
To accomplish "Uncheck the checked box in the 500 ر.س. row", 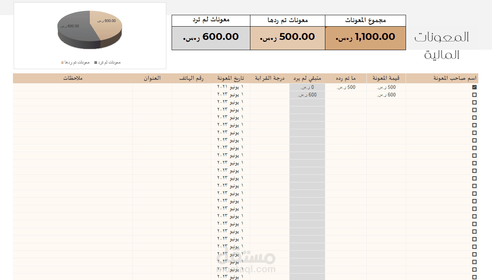I will [x=474, y=87].
